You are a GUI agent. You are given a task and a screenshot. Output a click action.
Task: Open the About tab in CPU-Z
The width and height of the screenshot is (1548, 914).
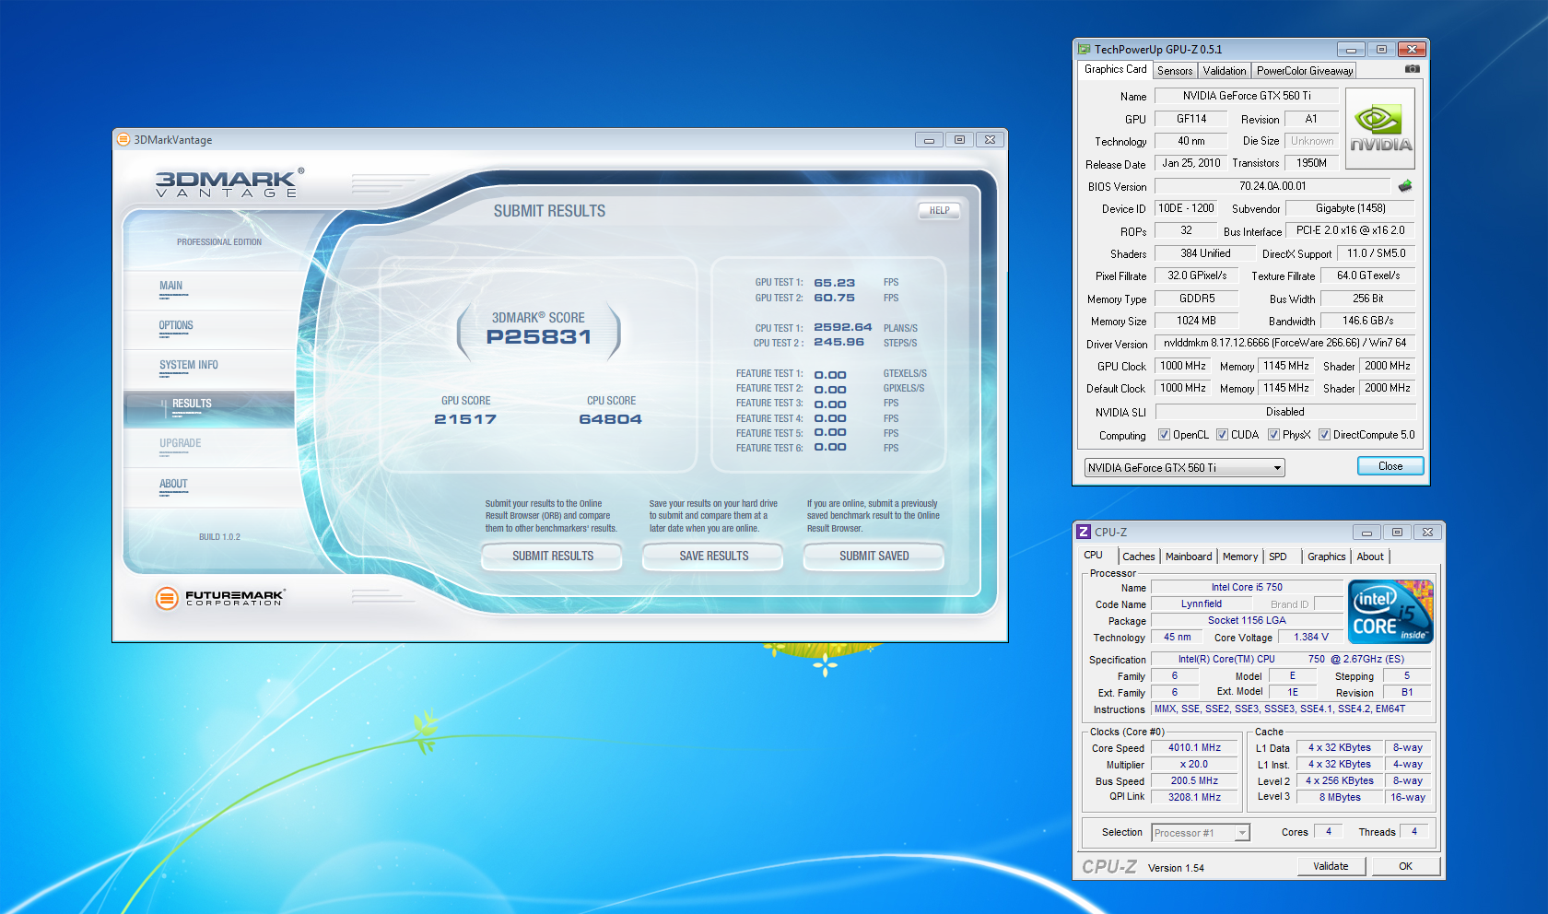click(x=1370, y=557)
